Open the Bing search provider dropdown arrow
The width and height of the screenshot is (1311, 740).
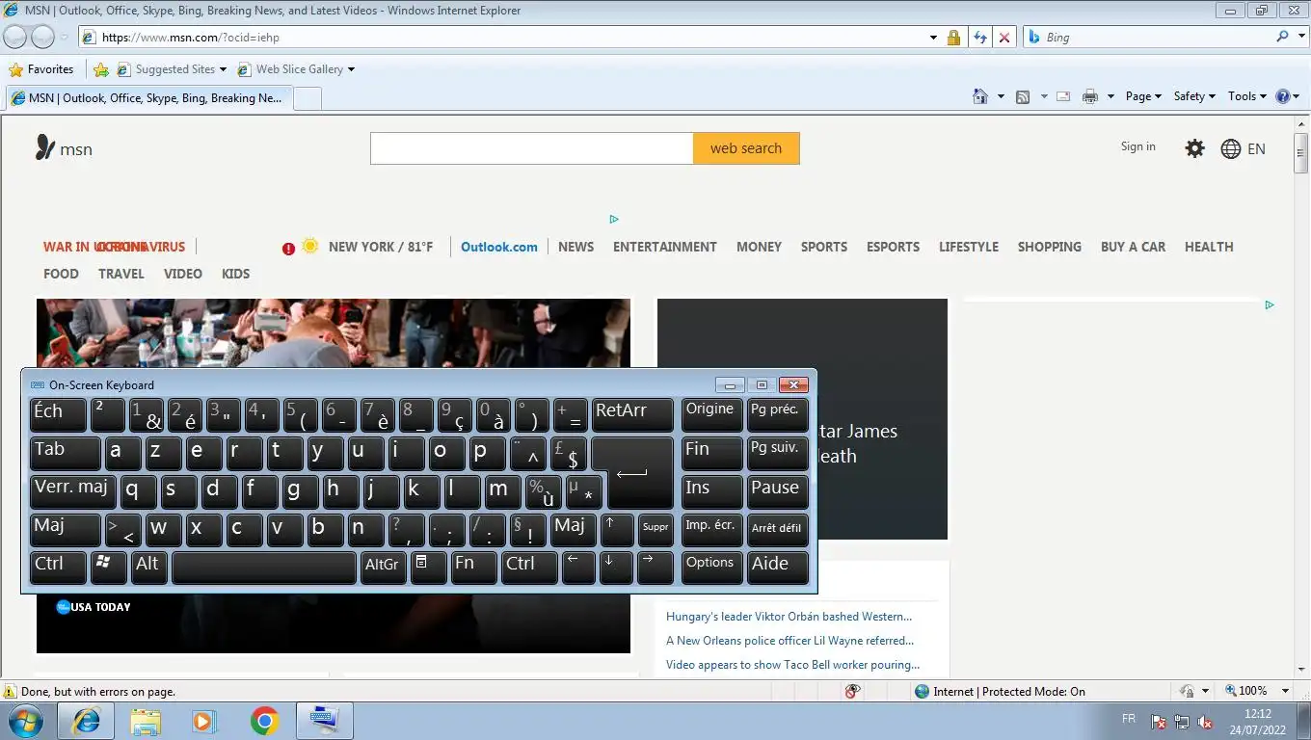click(x=1299, y=37)
